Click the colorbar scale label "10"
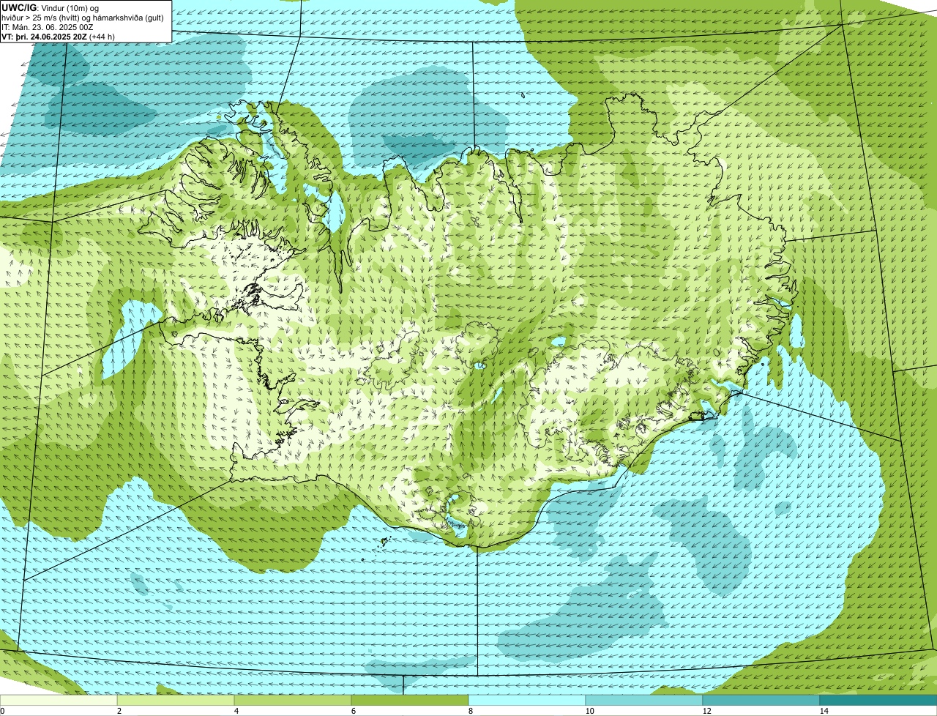 (589, 711)
